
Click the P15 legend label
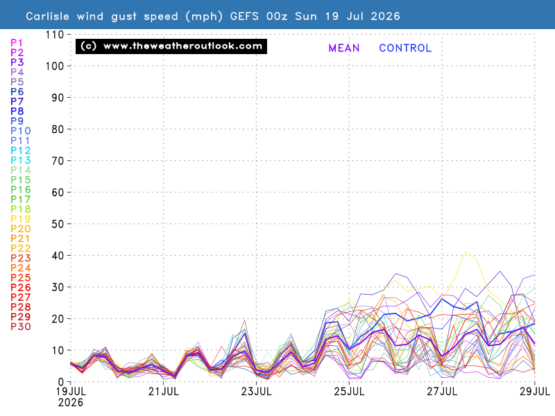coord(21,180)
